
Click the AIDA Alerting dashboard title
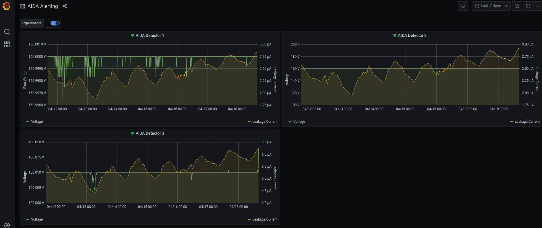click(x=43, y=6)
